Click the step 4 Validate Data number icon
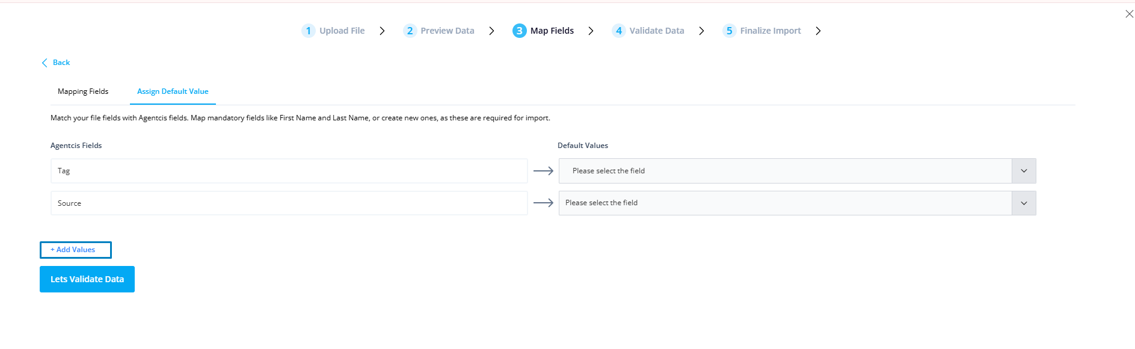The height and width of the screenshot is (349, 1135). point(618,31)
